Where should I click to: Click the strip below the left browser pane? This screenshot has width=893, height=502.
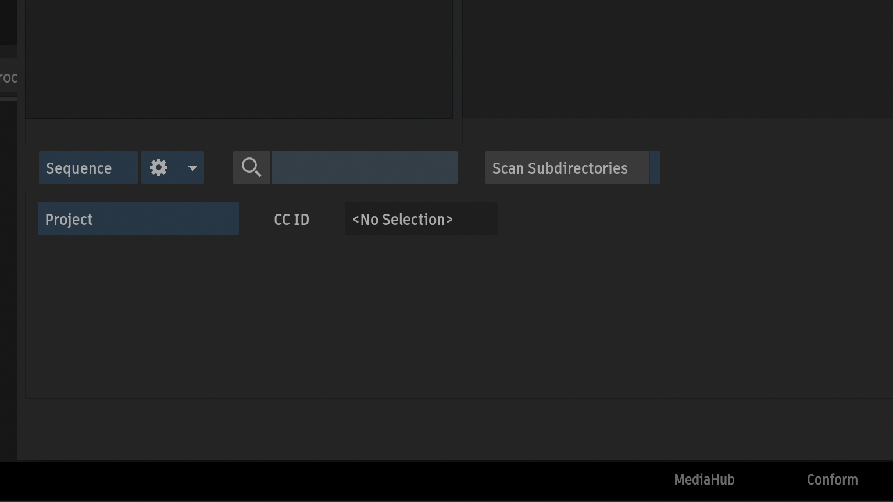tap(240, 131)
